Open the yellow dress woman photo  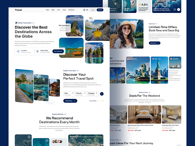point(97,30)
